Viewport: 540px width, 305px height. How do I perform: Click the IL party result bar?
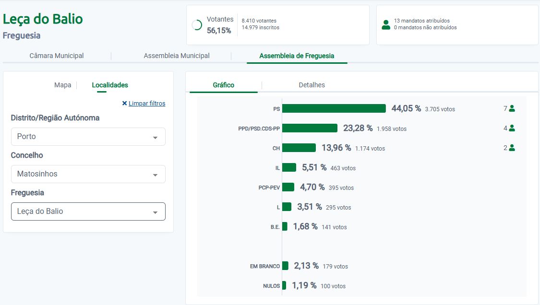pyautogui.click(x=289, y=167)
